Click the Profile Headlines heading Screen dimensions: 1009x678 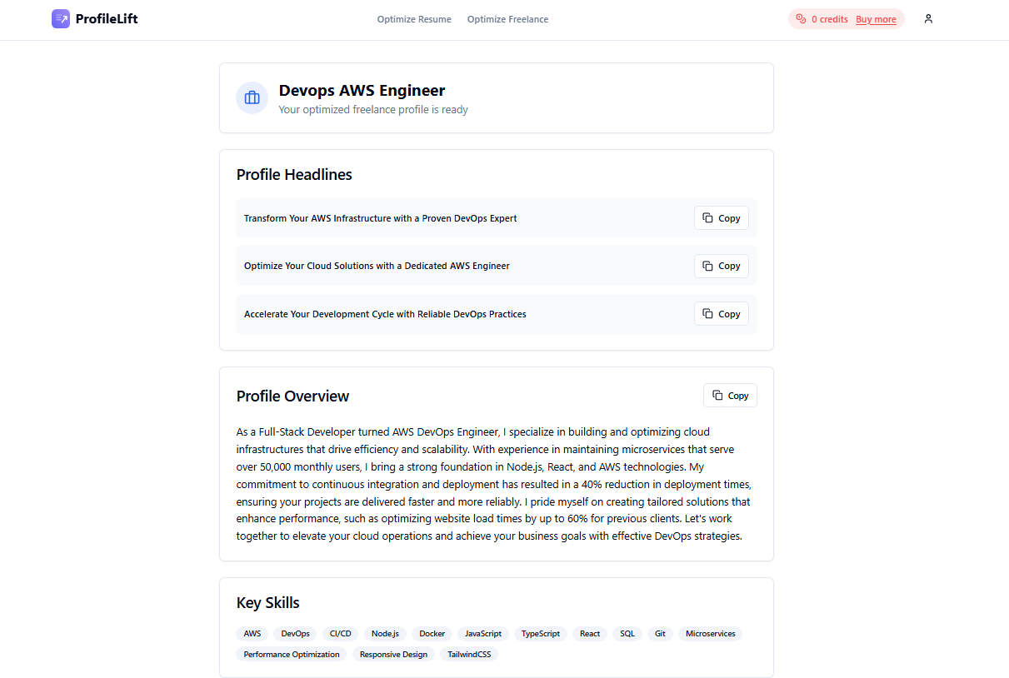[294, 175]
